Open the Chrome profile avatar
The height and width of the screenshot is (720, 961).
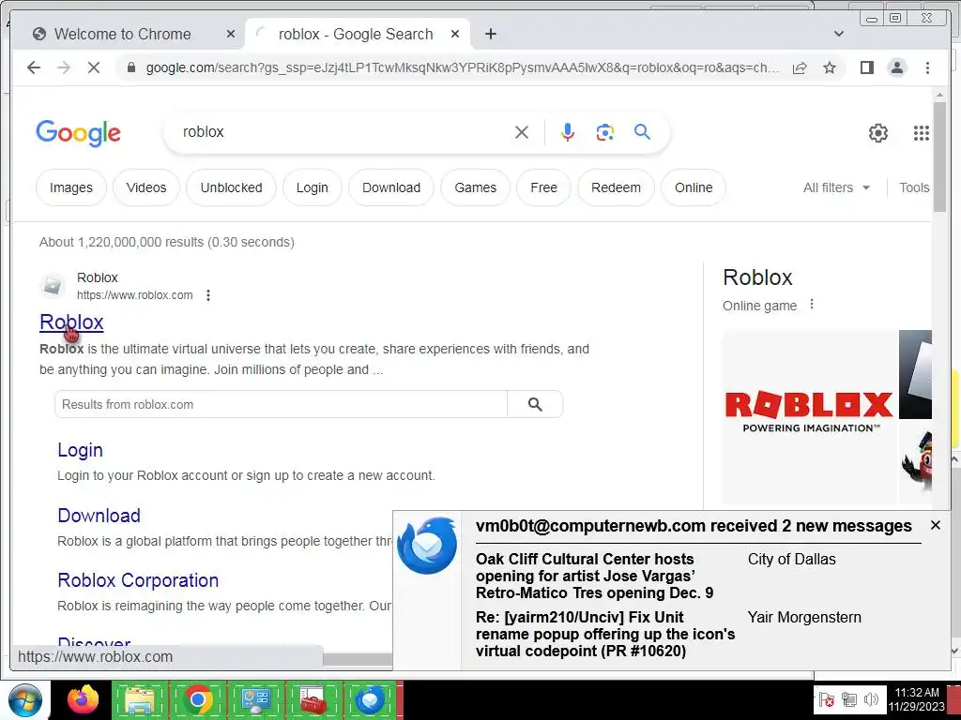coord(897,67)
